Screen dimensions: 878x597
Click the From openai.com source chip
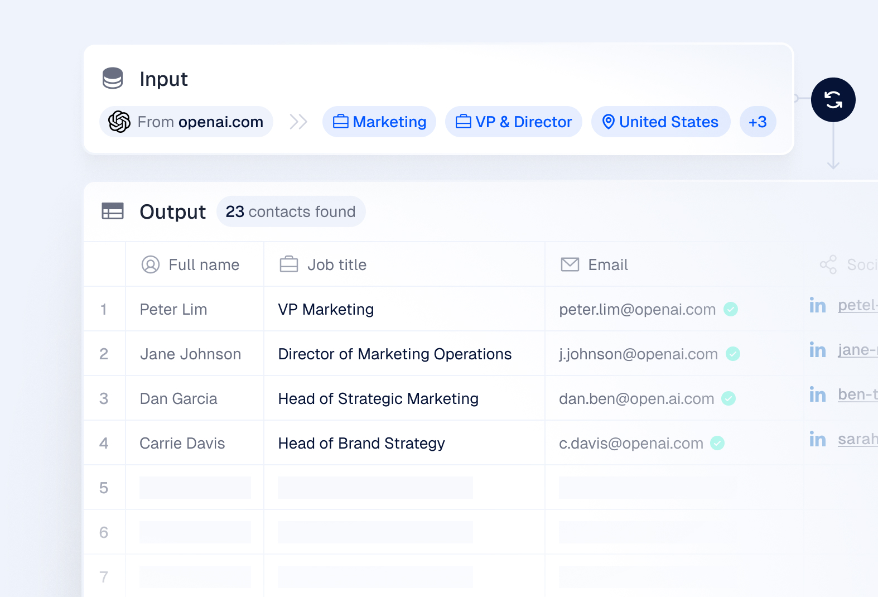click(186, 122)
